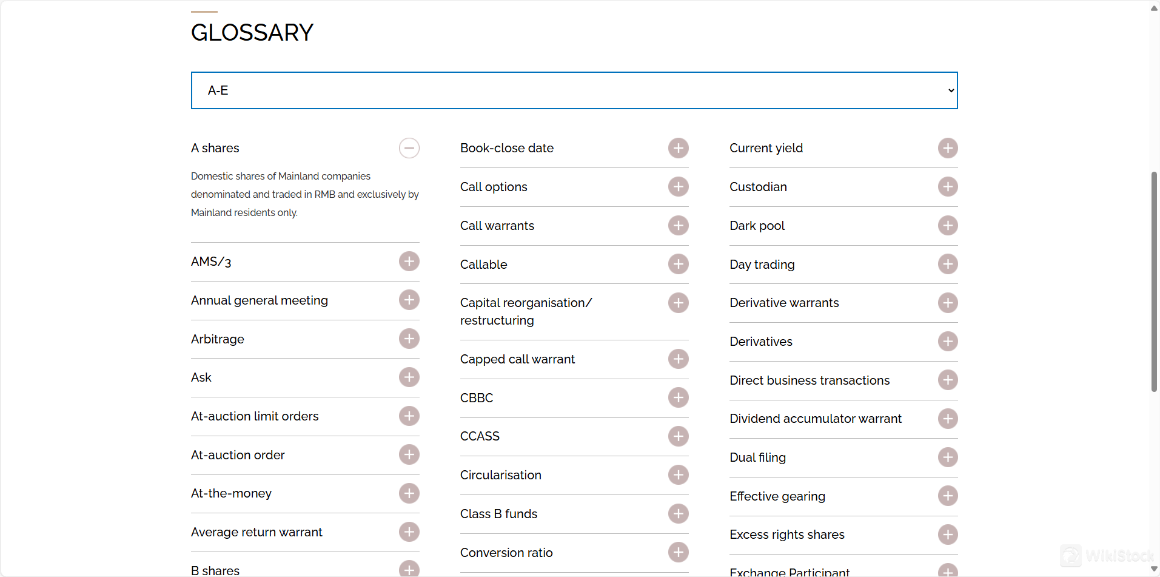Click the plus icon for CBBC
This screenshot has height=577, width=1160.
678,398
